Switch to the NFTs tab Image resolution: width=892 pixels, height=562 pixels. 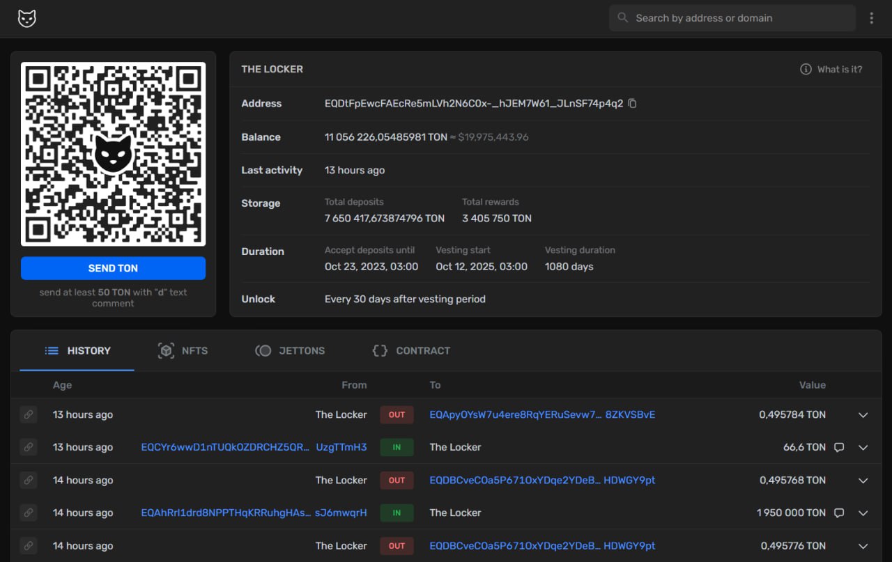pyautogui.click(x=183, y=350)
